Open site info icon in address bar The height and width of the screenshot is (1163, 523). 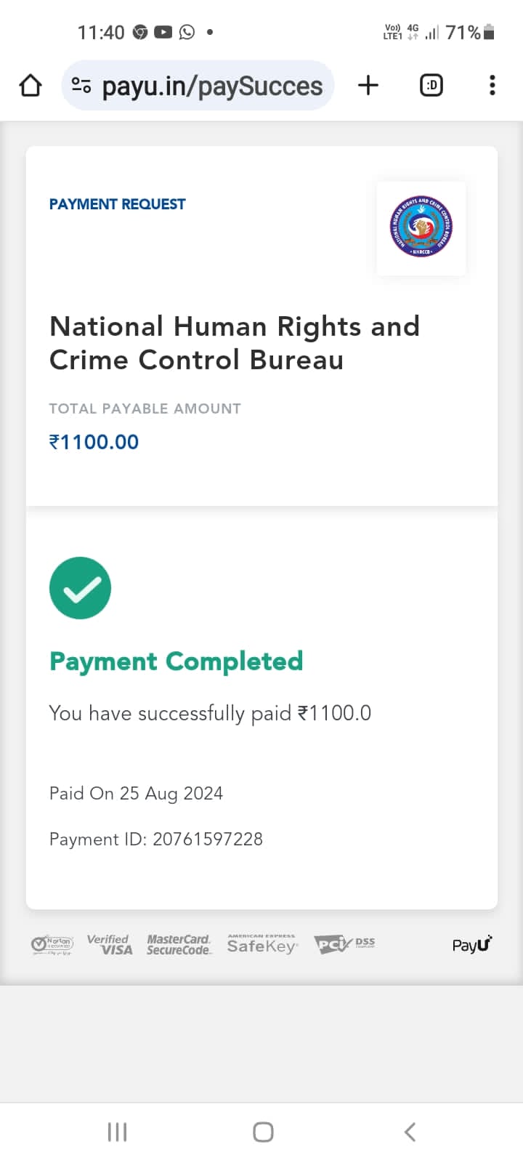coord(81,86)
